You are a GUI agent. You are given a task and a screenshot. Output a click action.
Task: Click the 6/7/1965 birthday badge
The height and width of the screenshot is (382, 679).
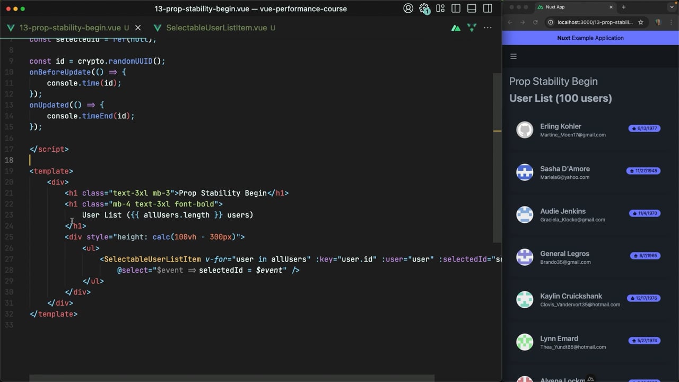coord(645,256)
